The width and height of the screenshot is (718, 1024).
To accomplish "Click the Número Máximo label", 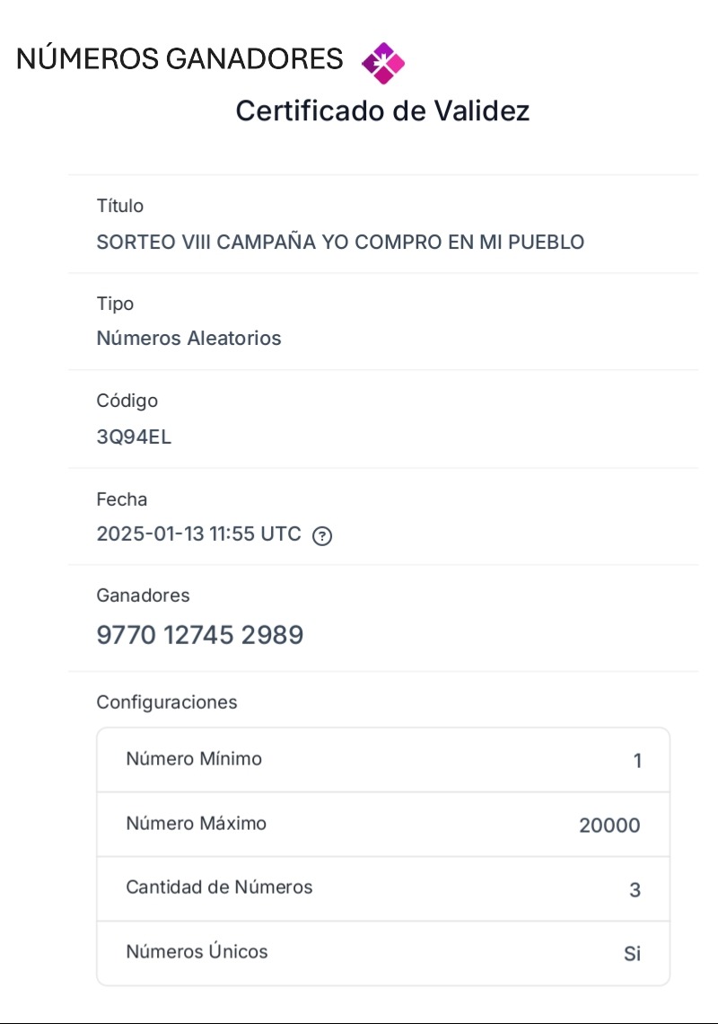I will 196,824.
